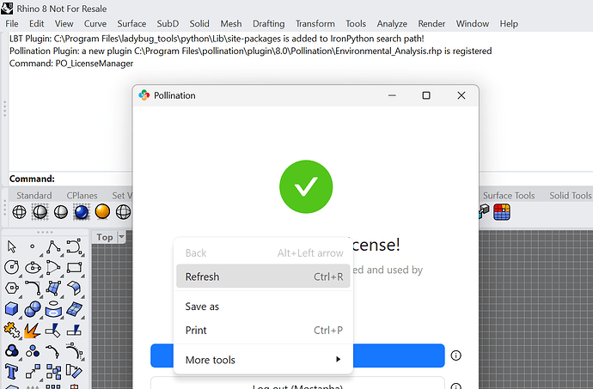Select the Group objects tool
Screen dimensions: 593x389
coord(12,351)
